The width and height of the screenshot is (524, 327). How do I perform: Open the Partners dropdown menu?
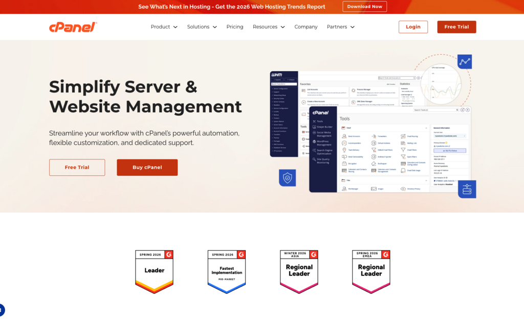[340, 27]
